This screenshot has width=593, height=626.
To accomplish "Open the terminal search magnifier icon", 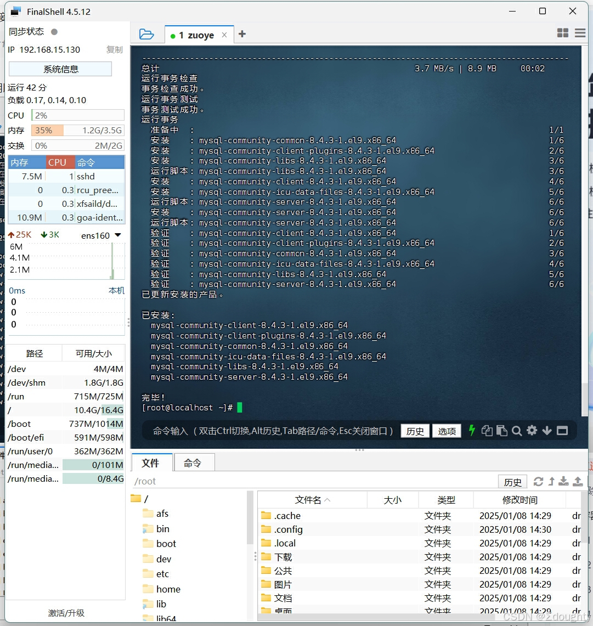I will (517, 431).
